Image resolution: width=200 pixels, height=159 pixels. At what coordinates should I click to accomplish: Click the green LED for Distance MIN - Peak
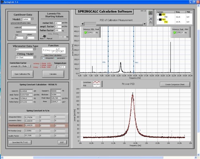coord(85,33)
